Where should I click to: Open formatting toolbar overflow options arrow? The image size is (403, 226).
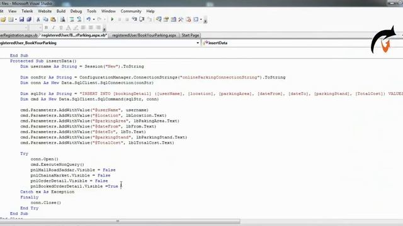pos(105,29)
